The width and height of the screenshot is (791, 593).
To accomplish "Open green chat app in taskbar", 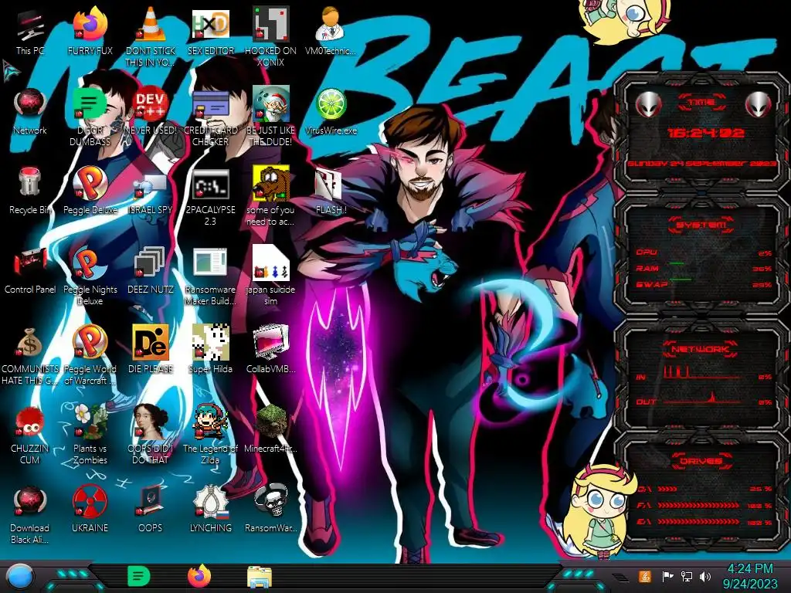I will 139,576.
